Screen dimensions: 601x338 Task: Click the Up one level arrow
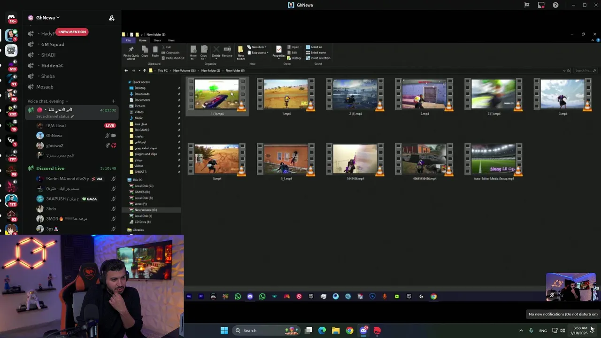pyautogui.click(x=145, y=70)
